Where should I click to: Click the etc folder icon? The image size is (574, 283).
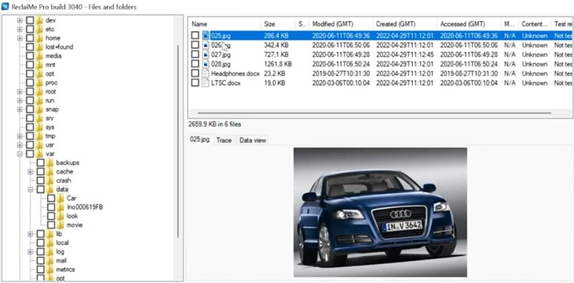pyautogui.click(x=39, y=29)
